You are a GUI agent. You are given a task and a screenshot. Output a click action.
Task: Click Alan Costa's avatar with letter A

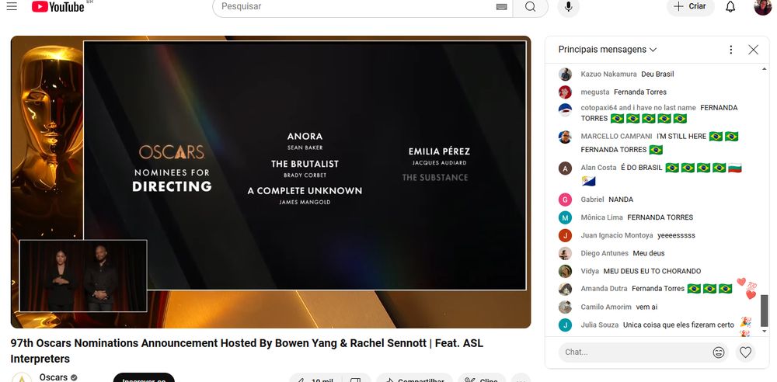click(566, 168)
